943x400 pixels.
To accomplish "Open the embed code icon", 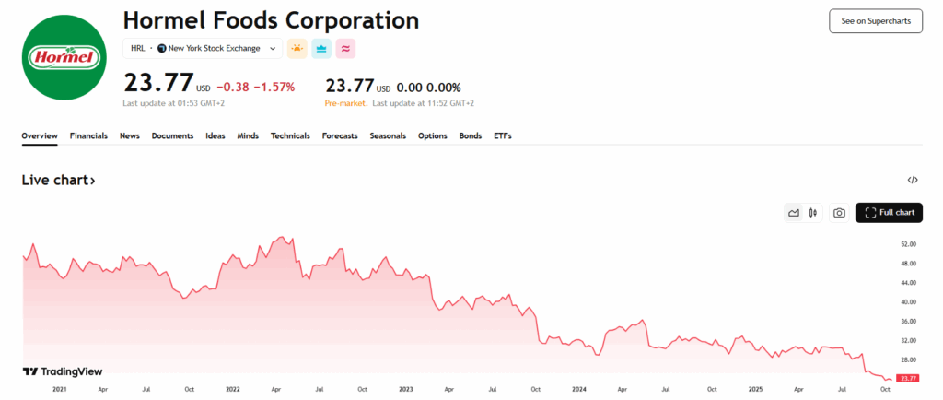I will click(x=912, y=181).
